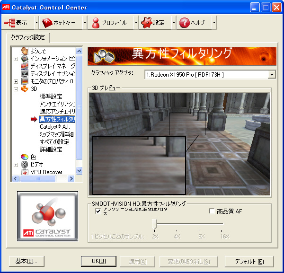Open the ヘルプ dropdown arrow
This screenshot has height=273, width=284.
(x=214, y=22)
